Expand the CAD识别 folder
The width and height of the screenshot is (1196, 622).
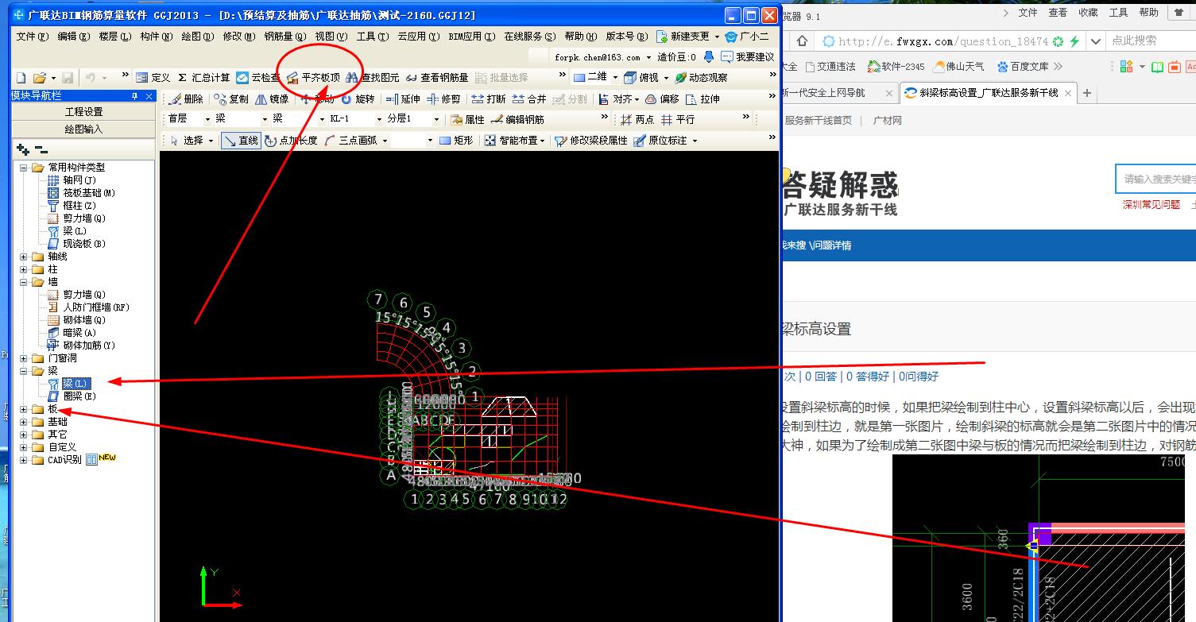tap(24, 460)
